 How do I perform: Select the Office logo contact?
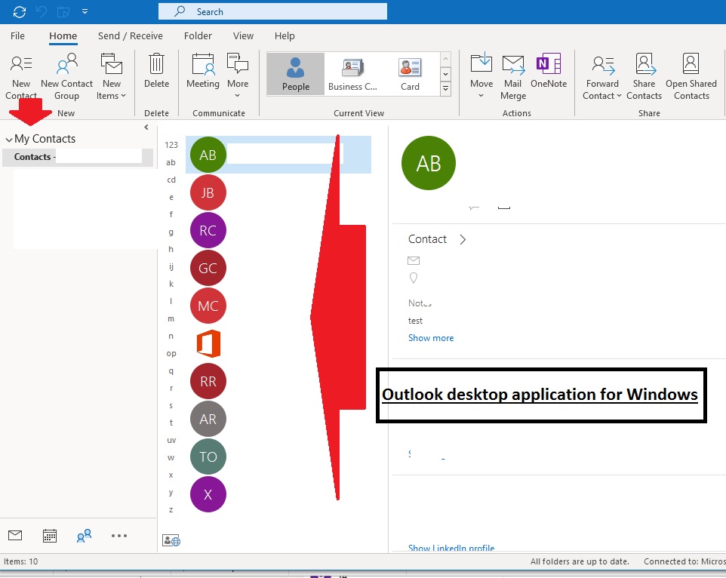(208, 344)
